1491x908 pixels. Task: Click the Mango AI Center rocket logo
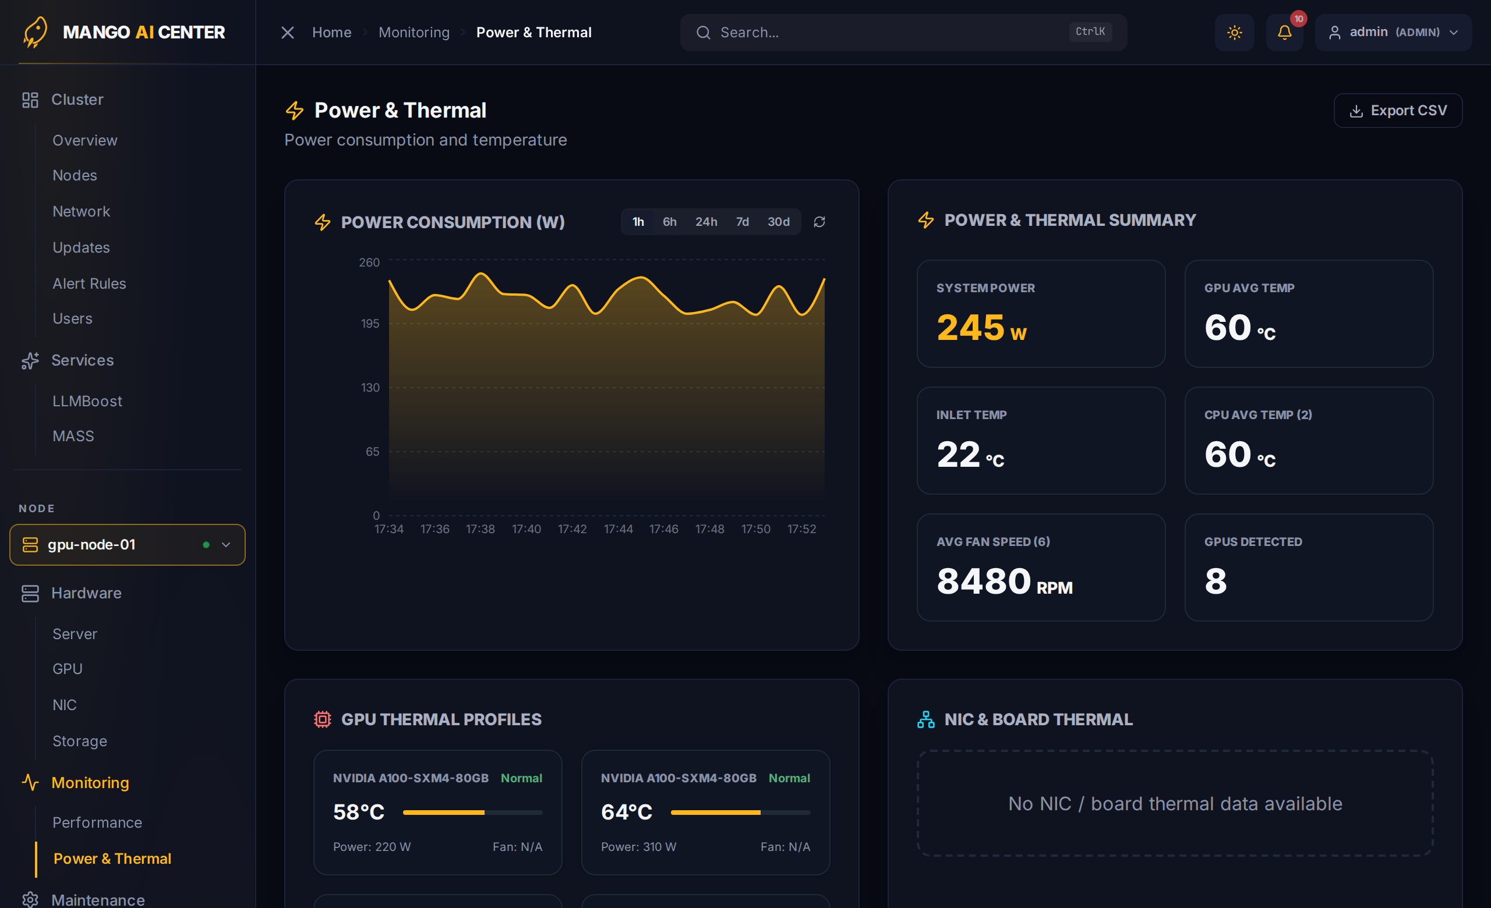coord(35,32)
